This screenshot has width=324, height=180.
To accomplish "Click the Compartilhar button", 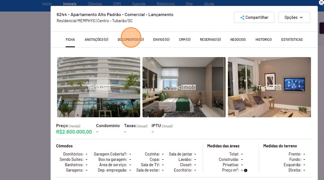I will pos(254,17).
